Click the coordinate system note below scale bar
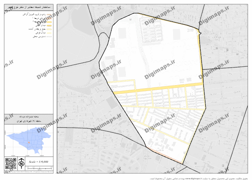 (x=29, y=172)
